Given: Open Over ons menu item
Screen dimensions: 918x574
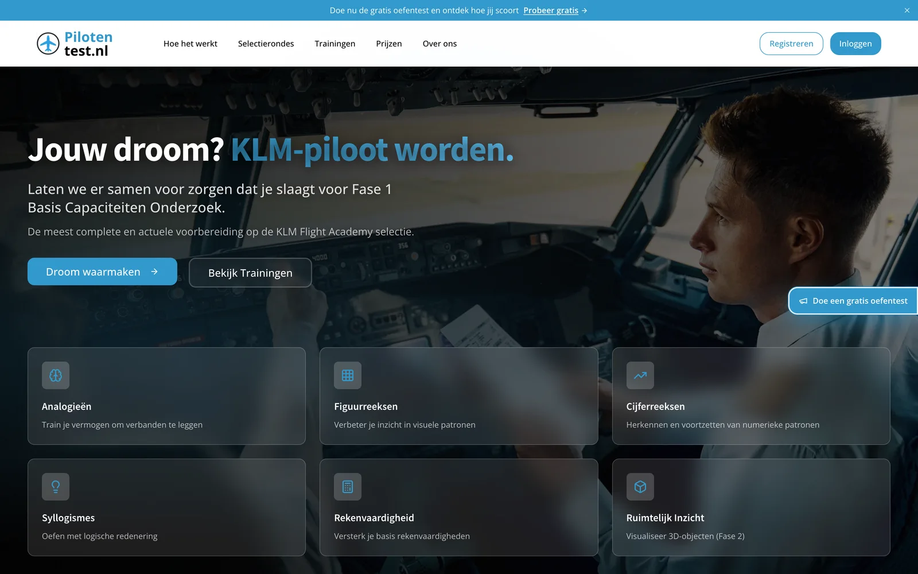Looking at the screenshot, I should click(x=439, y=44).
